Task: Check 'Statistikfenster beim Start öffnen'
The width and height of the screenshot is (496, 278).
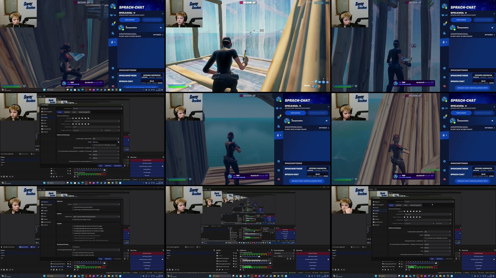Action: pos(73,207)
